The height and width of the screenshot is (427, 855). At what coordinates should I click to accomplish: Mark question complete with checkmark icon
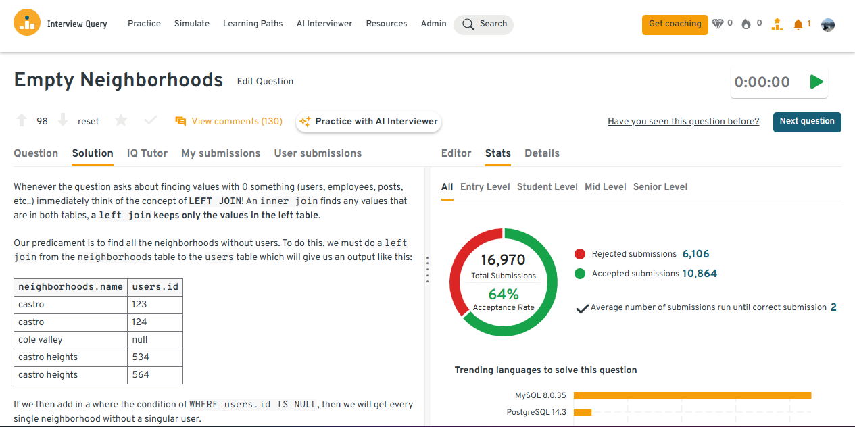click(x=151, y=121)
